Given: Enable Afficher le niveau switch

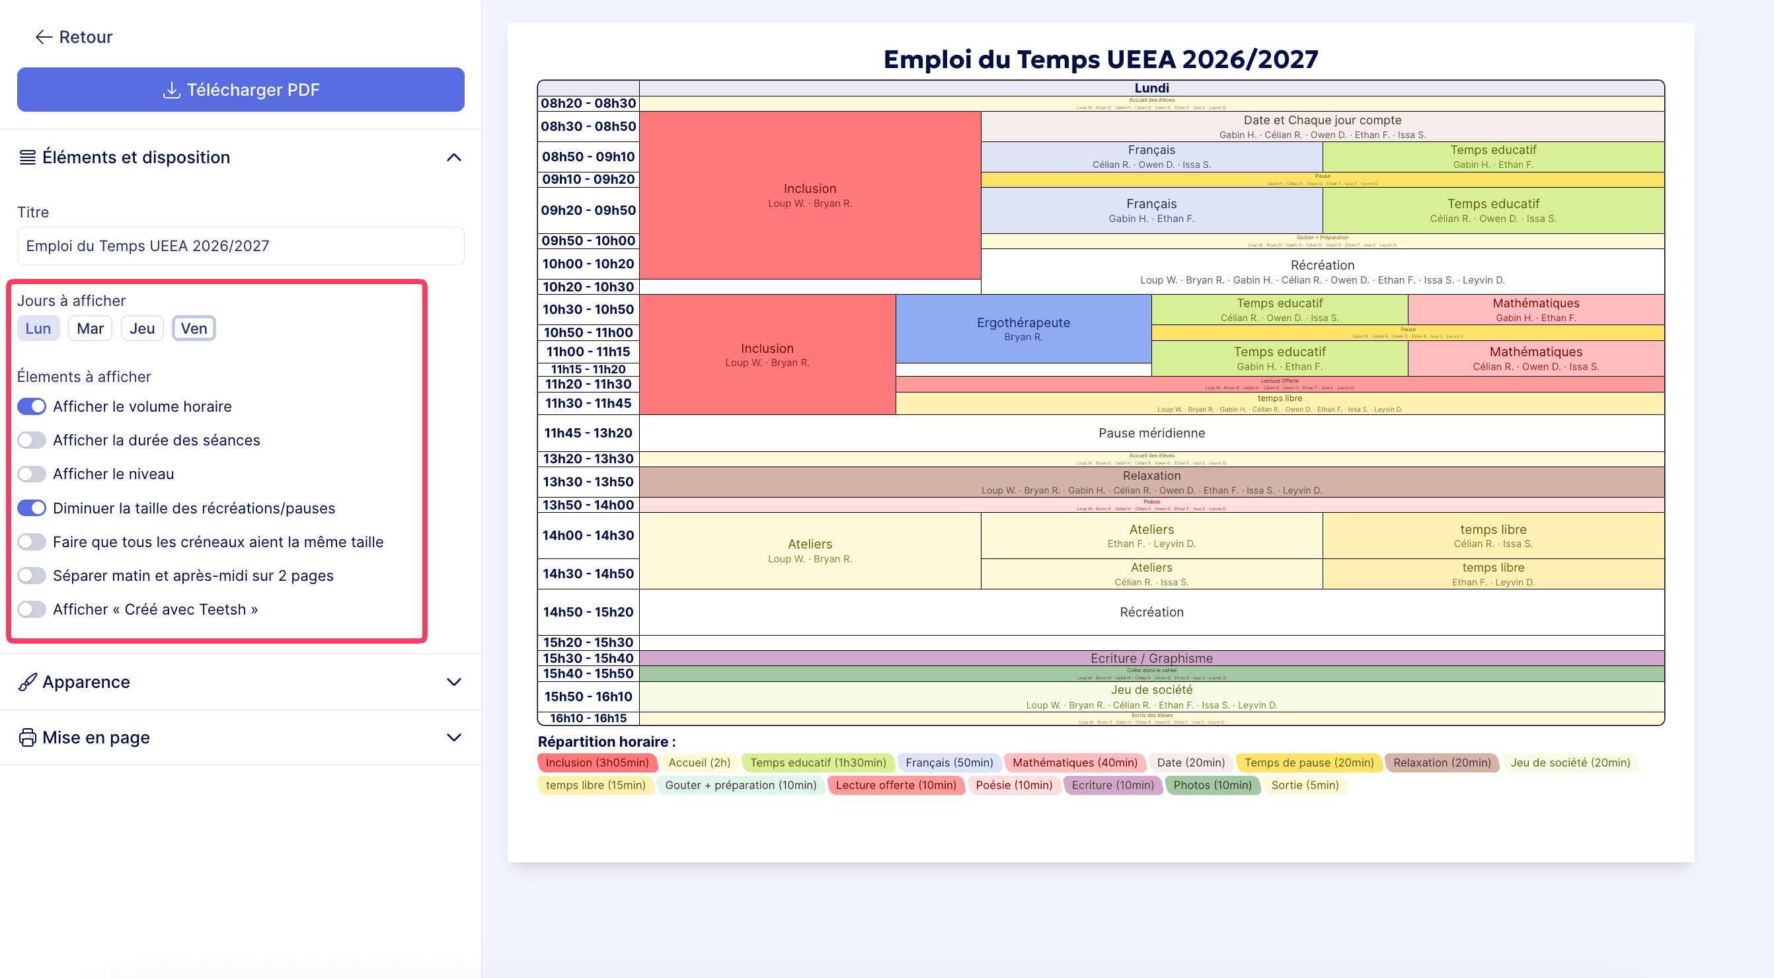Looking at the screenshot, I should point(32,474).
